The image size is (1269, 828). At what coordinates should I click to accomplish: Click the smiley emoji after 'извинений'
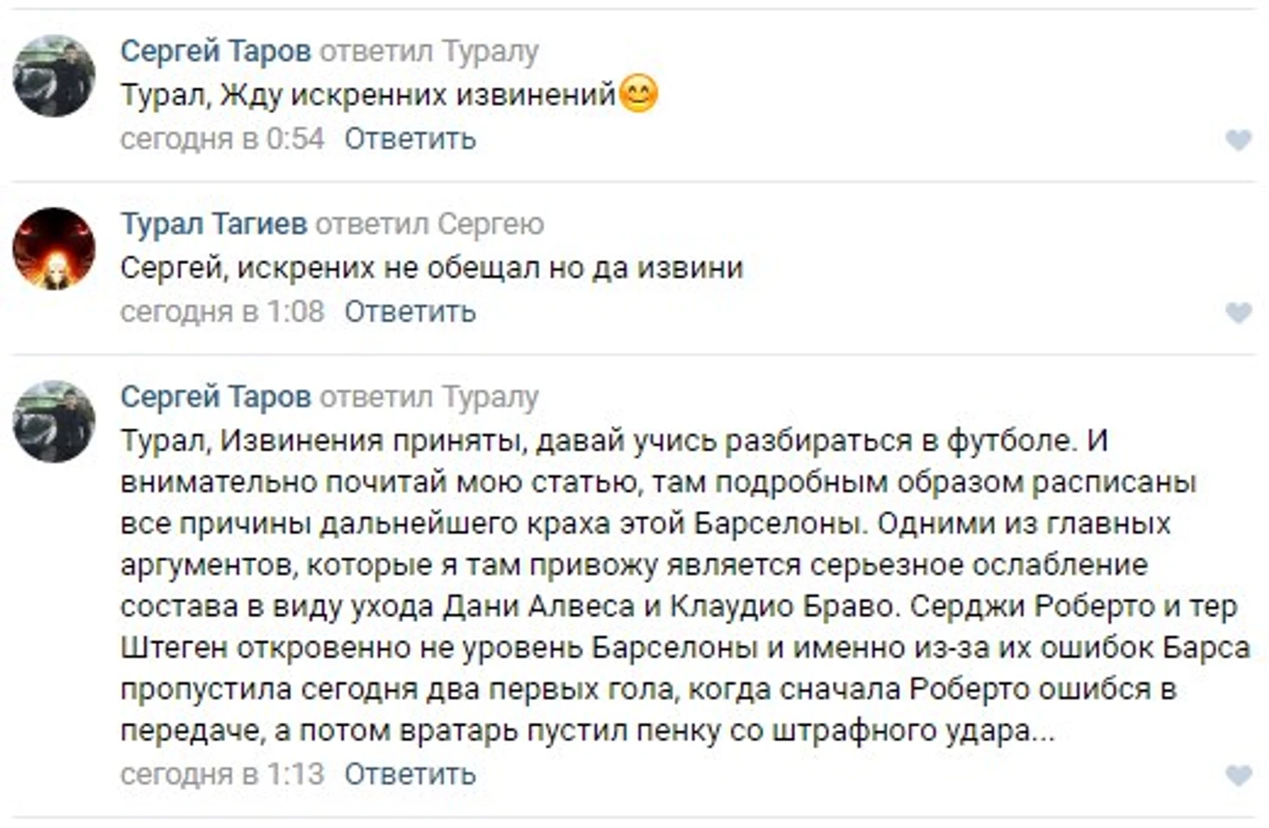(x=639, y=94)
